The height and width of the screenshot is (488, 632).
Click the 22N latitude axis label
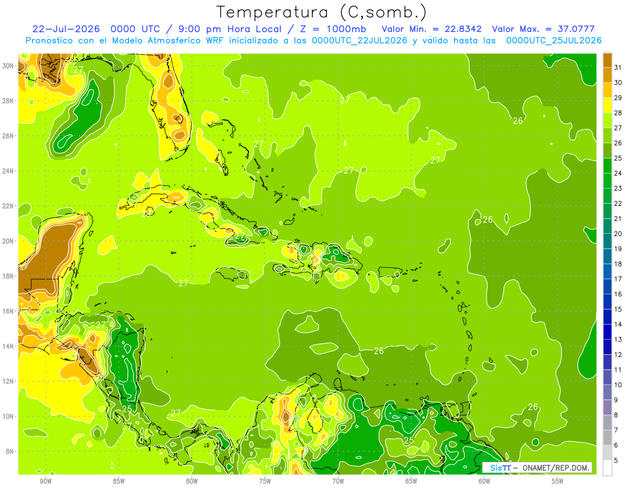(8, 206)
